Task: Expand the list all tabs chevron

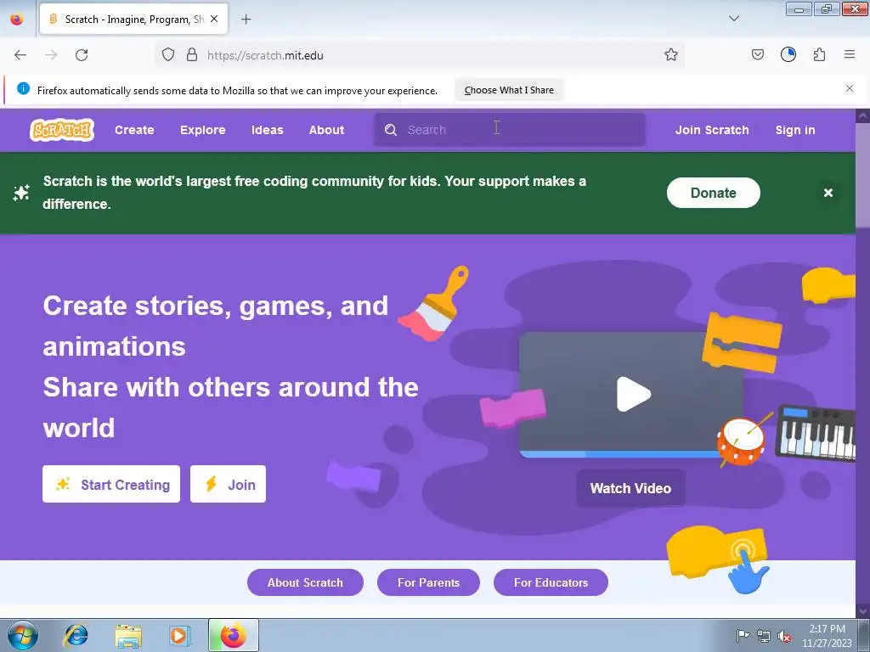Action: [733, 19]
